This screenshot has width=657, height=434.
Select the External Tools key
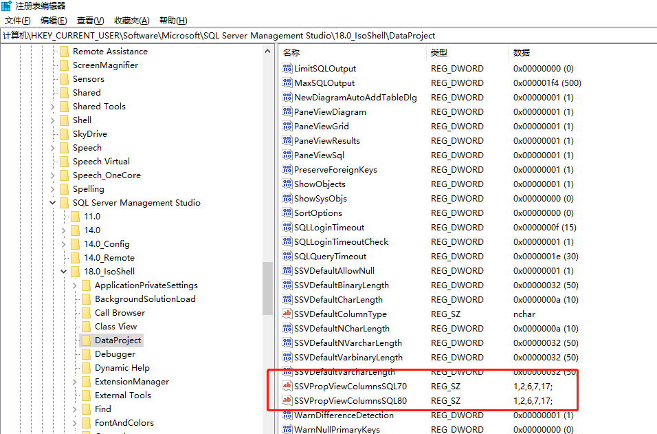pos(123,395)
